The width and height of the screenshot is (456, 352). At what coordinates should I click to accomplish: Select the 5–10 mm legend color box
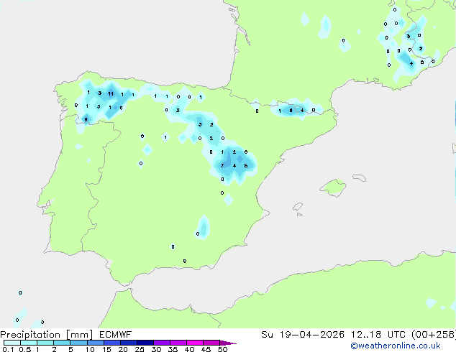pos(79,343)
